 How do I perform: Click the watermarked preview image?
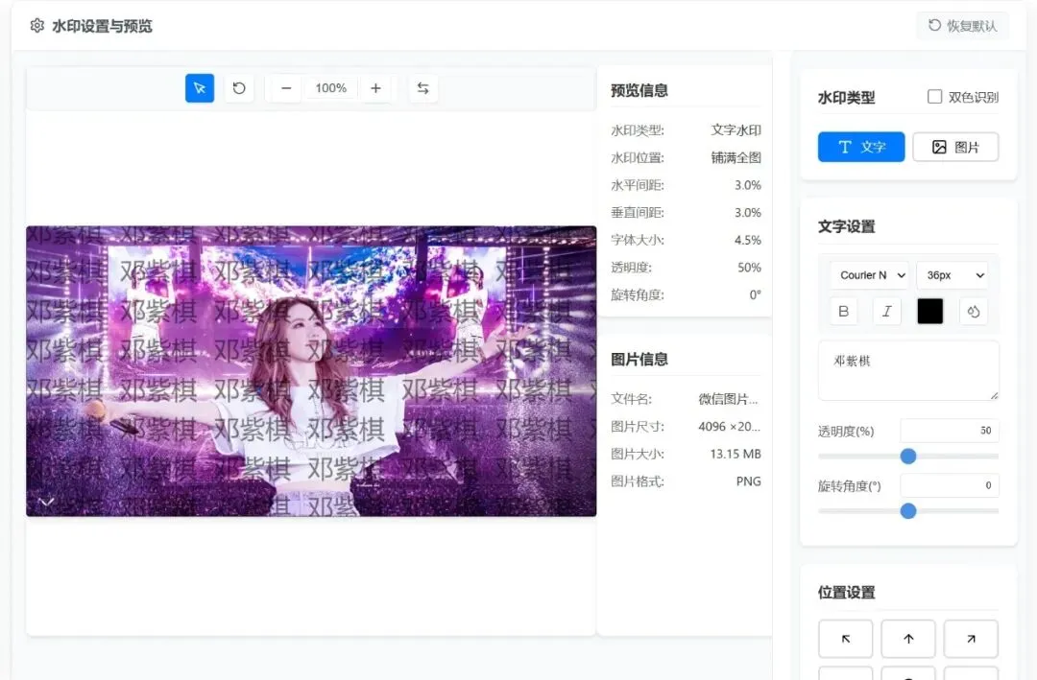(x=311, y=371)
